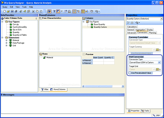Switch to the Aggregation properties tab
This screenshot has height=118, width=164.
140,30
